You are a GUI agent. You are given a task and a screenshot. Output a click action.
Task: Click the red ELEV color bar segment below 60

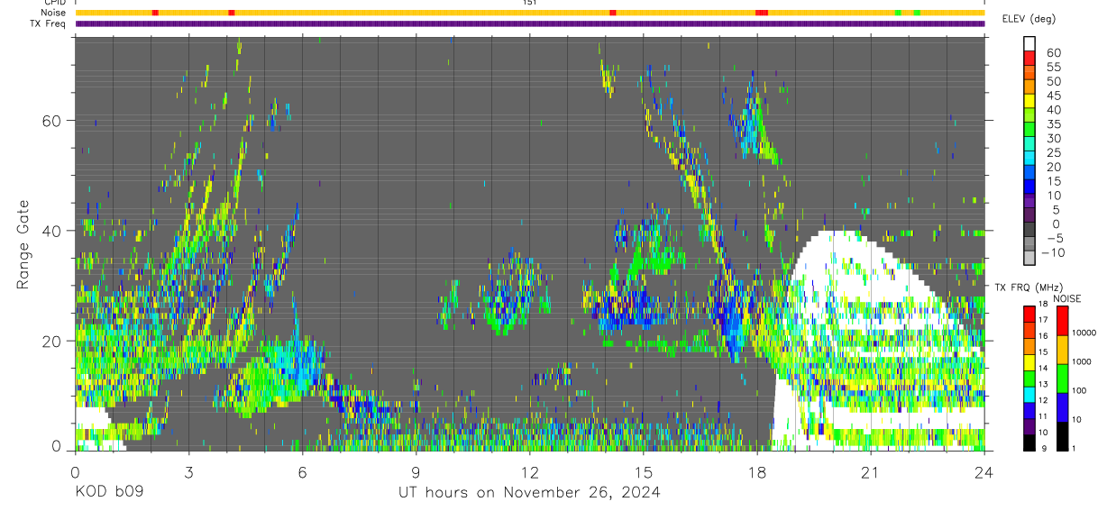point(1029,59)
